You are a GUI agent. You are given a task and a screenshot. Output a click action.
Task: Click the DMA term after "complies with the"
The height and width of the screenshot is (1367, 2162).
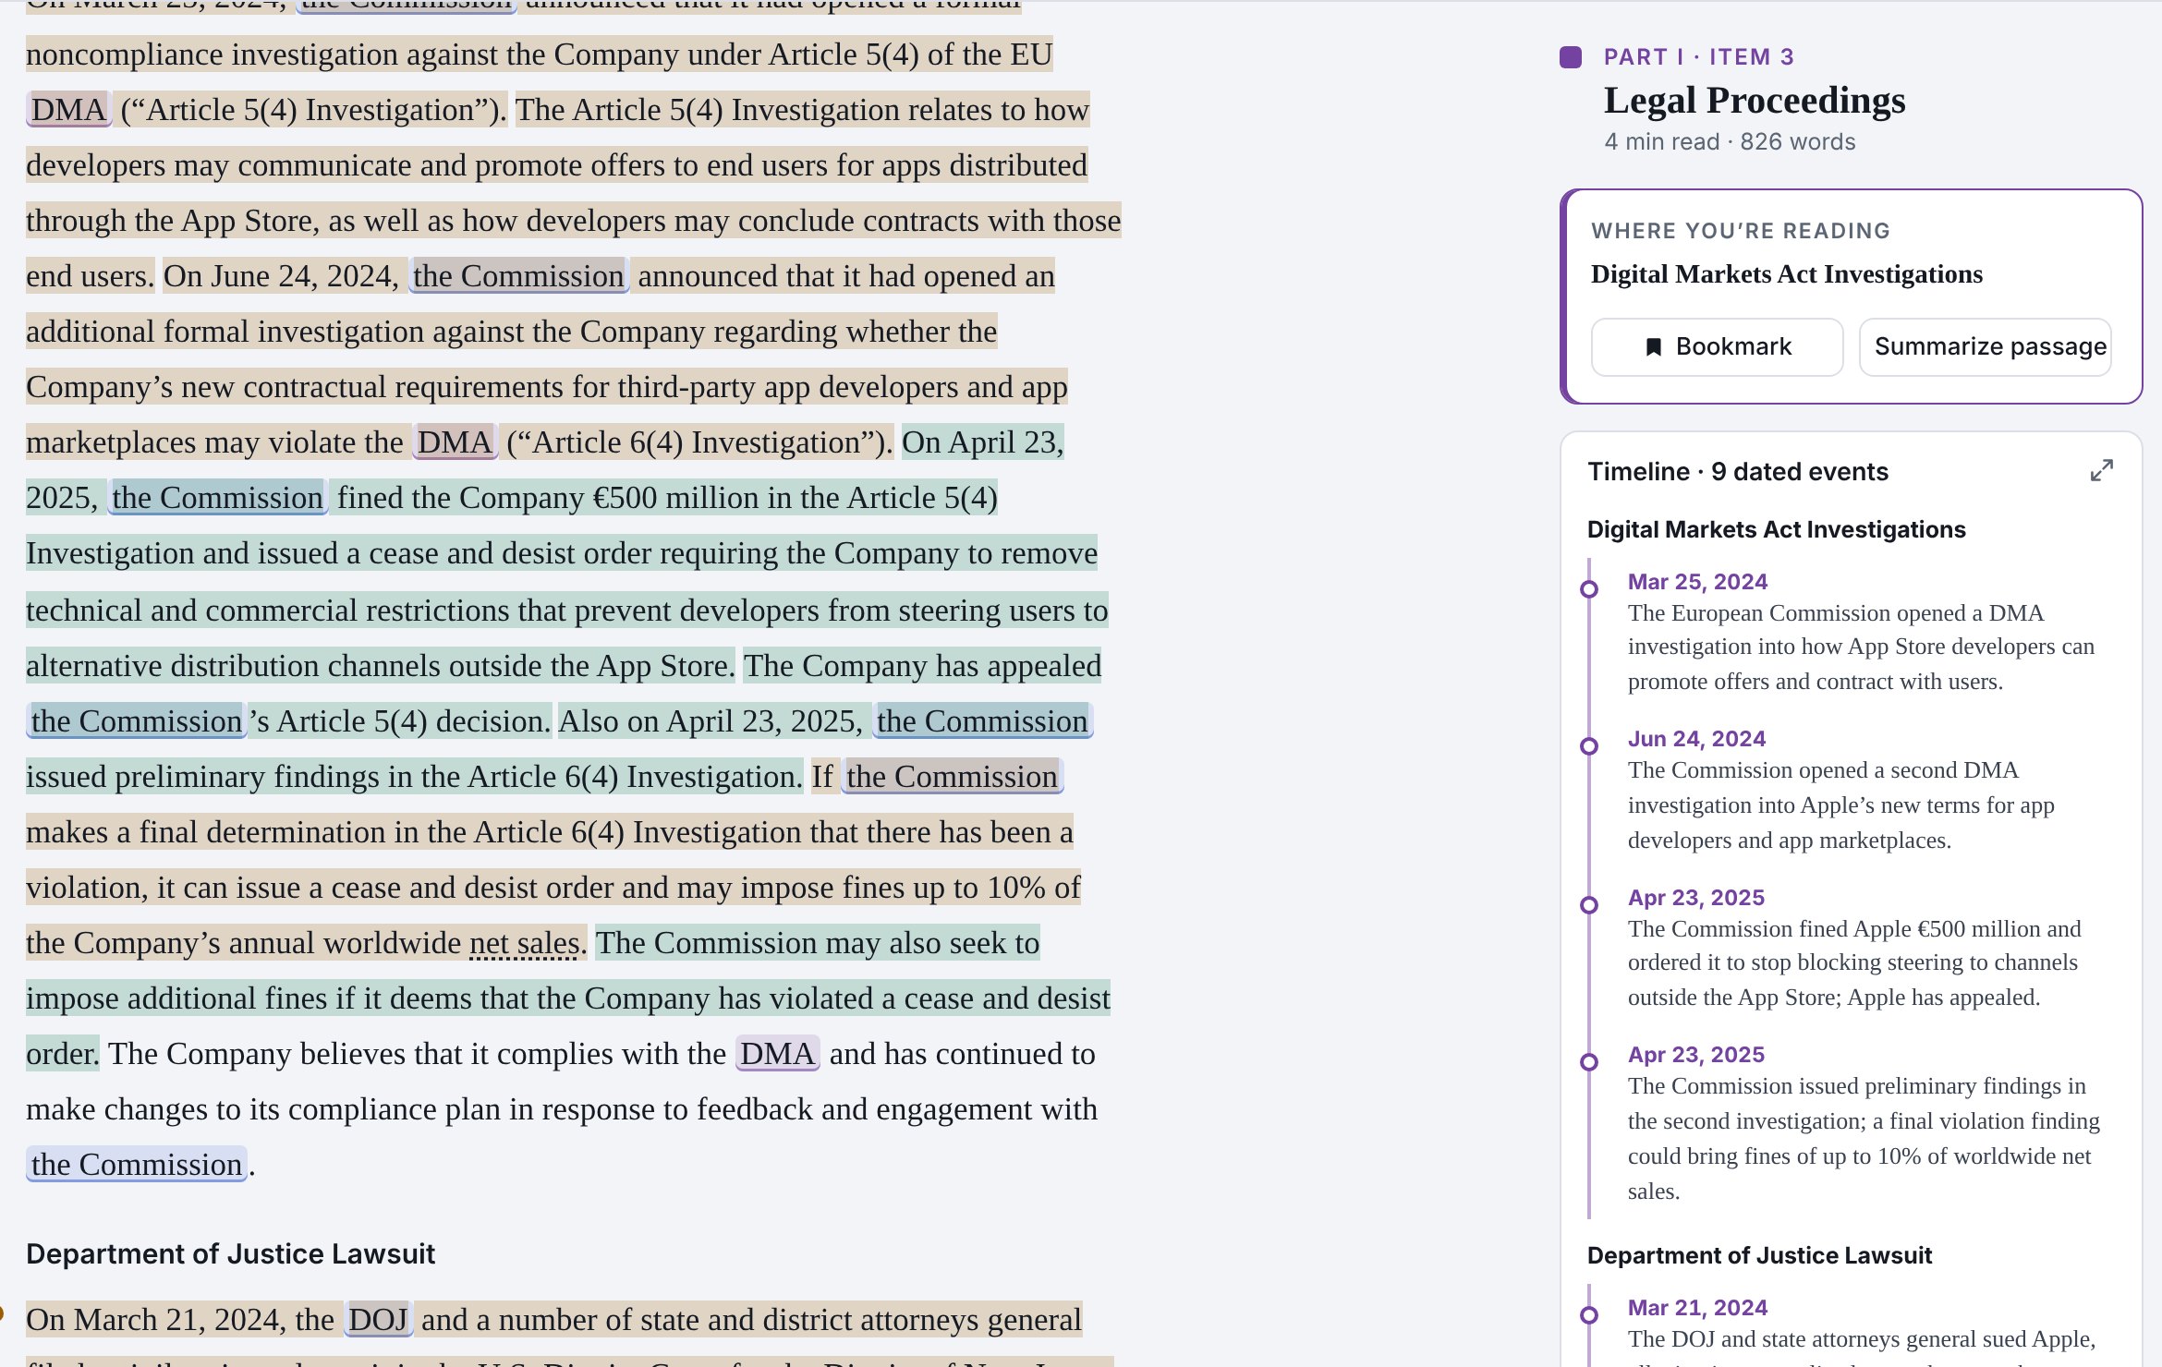[777, 1054]
